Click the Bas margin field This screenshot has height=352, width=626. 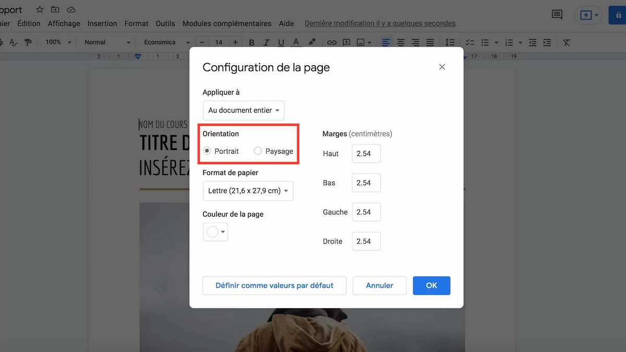point(366,183)
